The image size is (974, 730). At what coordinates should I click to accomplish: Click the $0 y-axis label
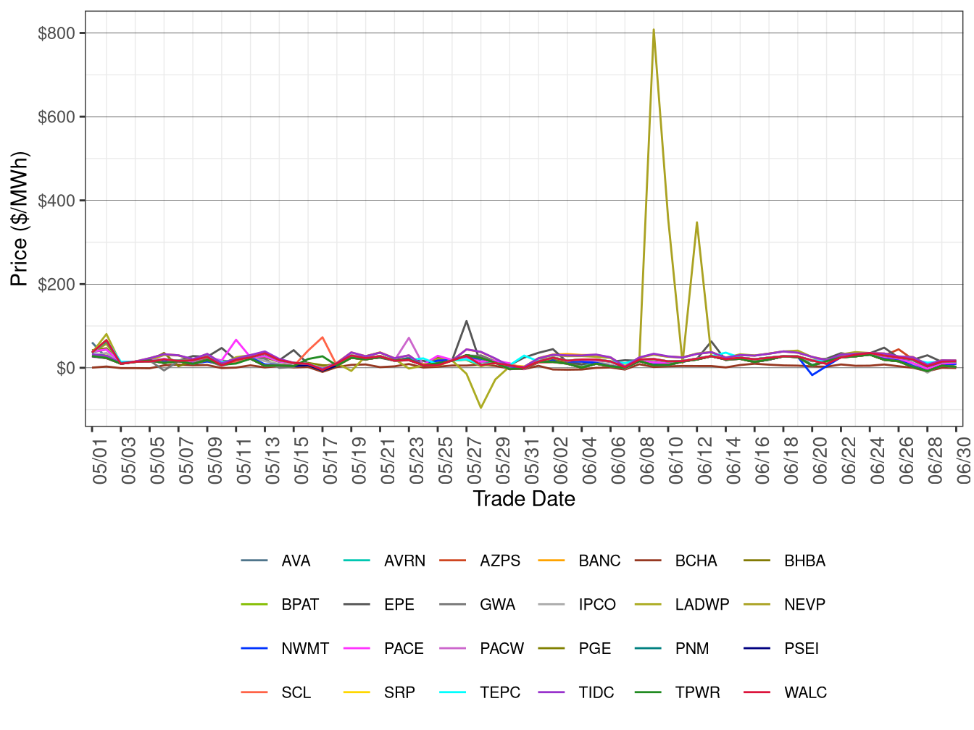pyautogui.click(x=66, y=368)
